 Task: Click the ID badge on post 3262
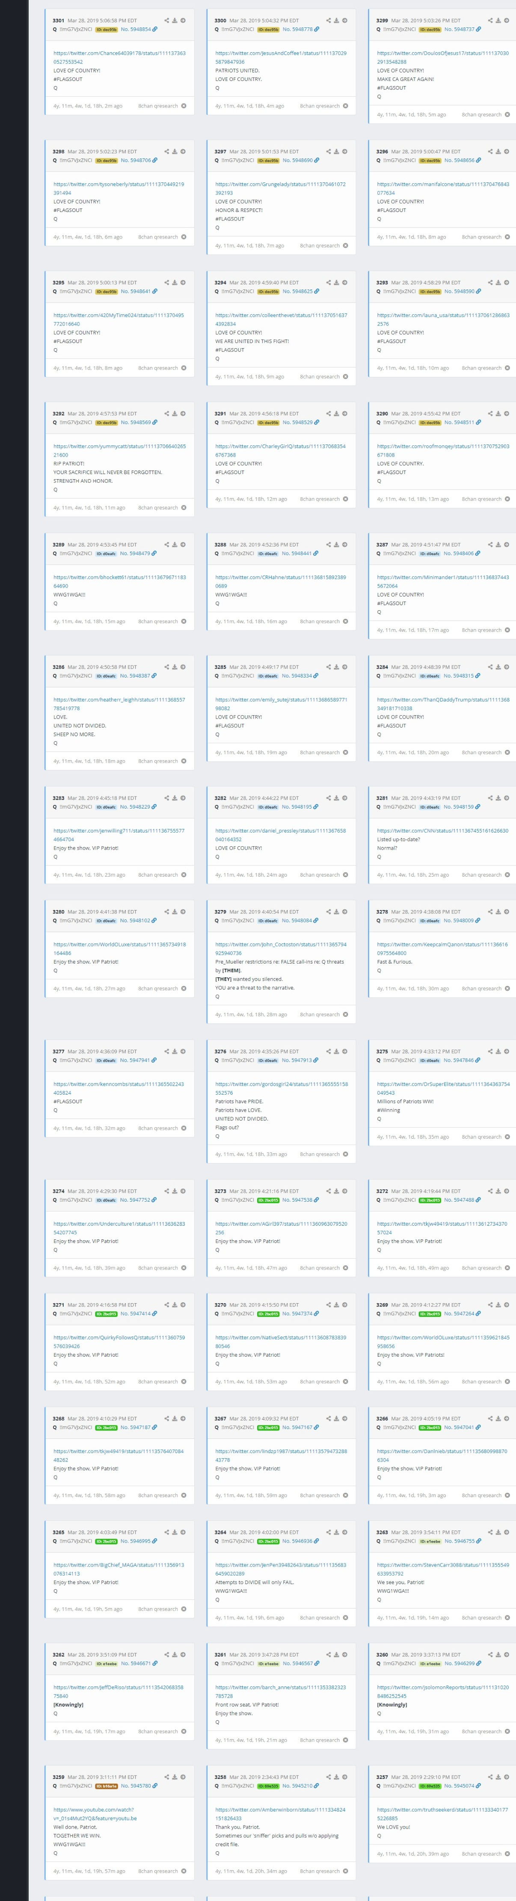point(106,1663)
